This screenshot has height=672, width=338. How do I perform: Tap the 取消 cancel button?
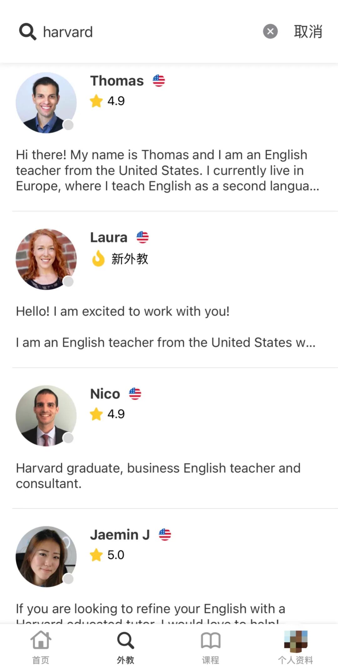308,32
